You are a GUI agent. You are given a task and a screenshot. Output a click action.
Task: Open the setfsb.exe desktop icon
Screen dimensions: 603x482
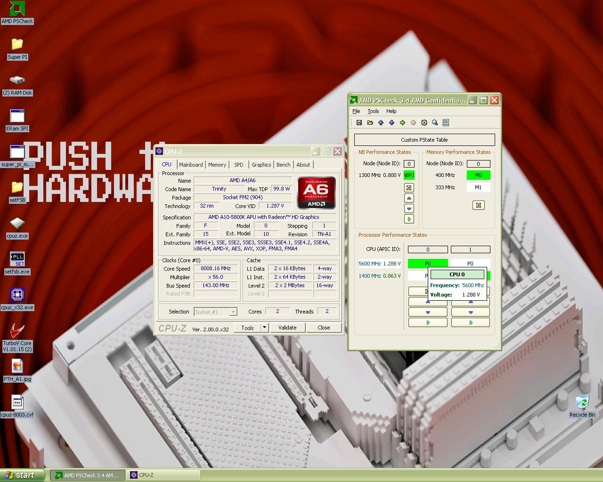pyautogui.click(x=17, y=264)
